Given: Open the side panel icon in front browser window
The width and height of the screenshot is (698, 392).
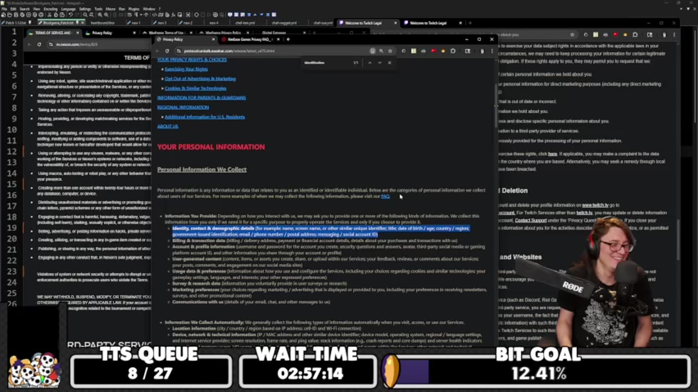Looking at the screenshot, I should click(x=467, y=51).
